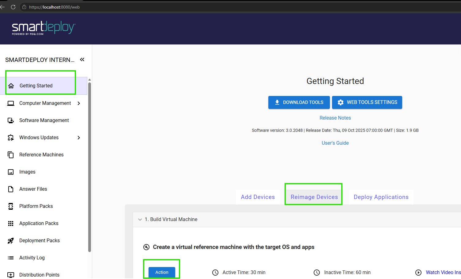Click the Deployment Packs rocket icon
Viewport: 461px width, 279px height.
[x=11, y=241]
